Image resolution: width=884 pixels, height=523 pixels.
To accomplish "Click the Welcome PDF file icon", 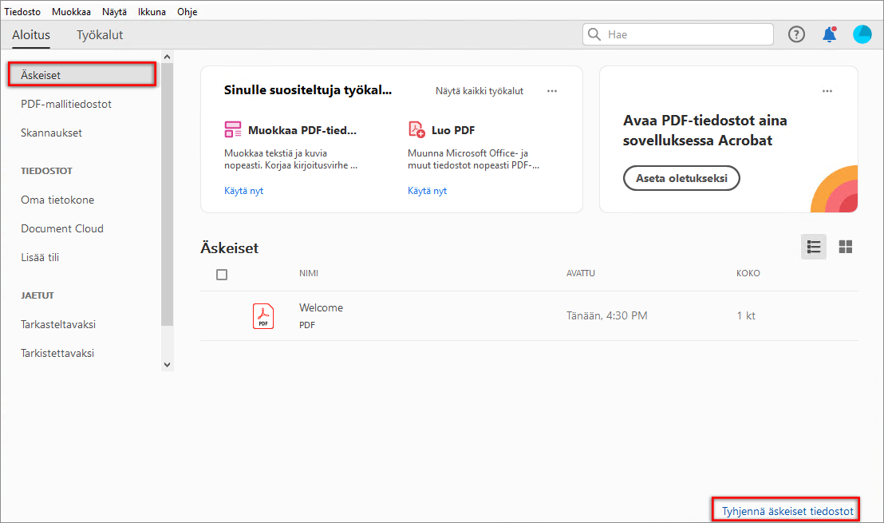I will [x=263, y=316].
